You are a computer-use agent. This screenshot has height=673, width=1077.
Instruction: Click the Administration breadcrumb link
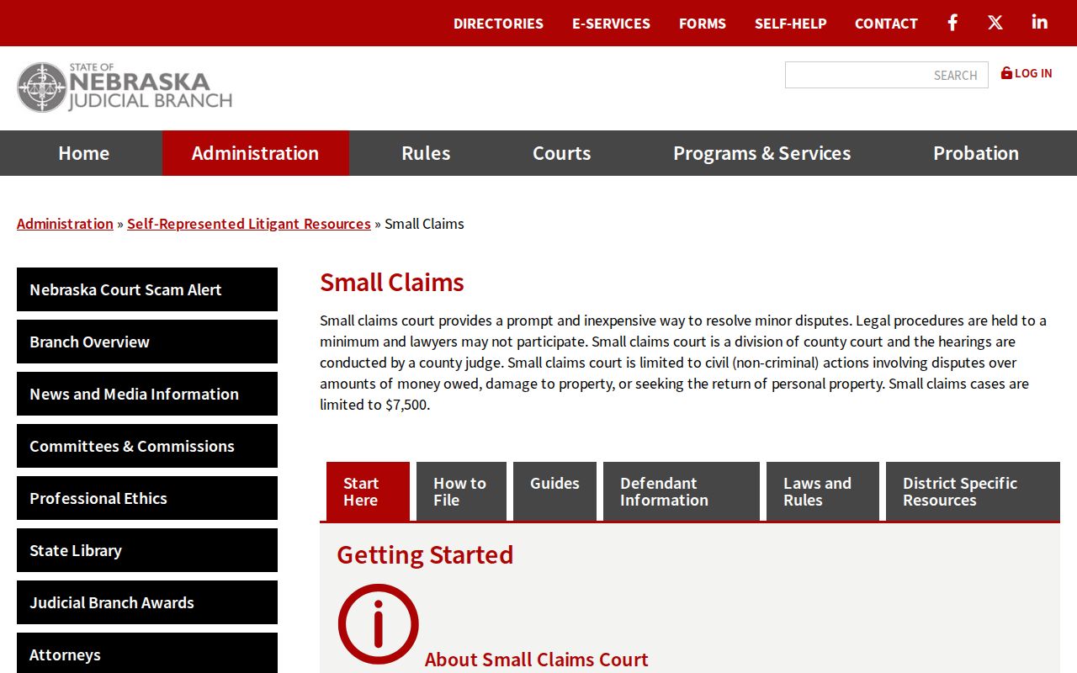coord(65,224)
